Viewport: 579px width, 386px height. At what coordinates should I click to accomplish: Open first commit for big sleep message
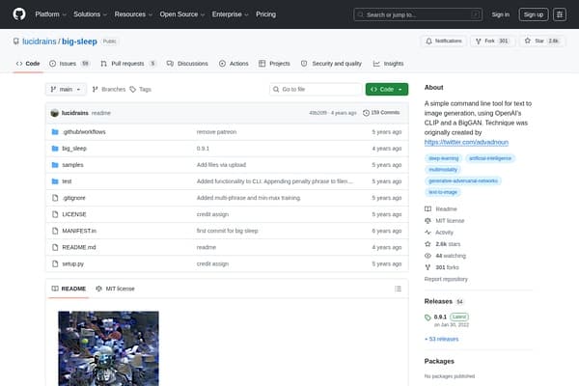[x=227, y=231]
